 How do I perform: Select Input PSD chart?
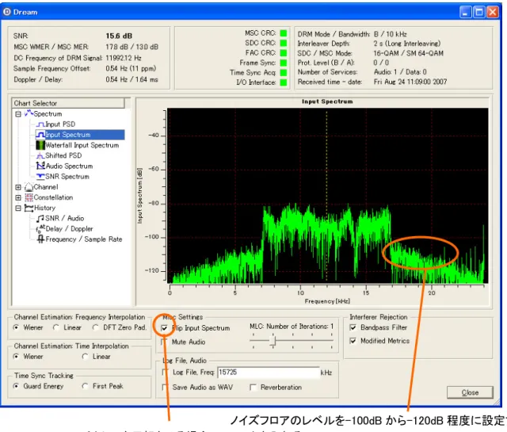60,124
